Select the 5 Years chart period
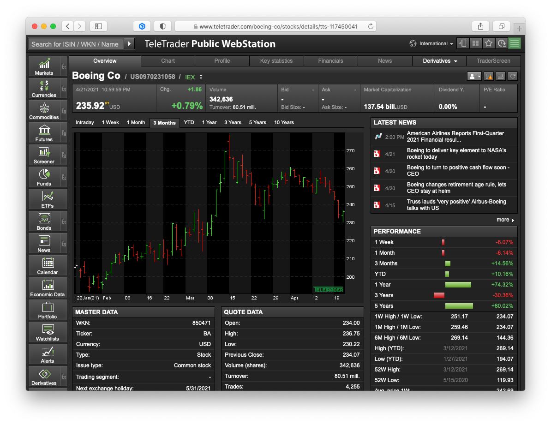 pos(258,122)
